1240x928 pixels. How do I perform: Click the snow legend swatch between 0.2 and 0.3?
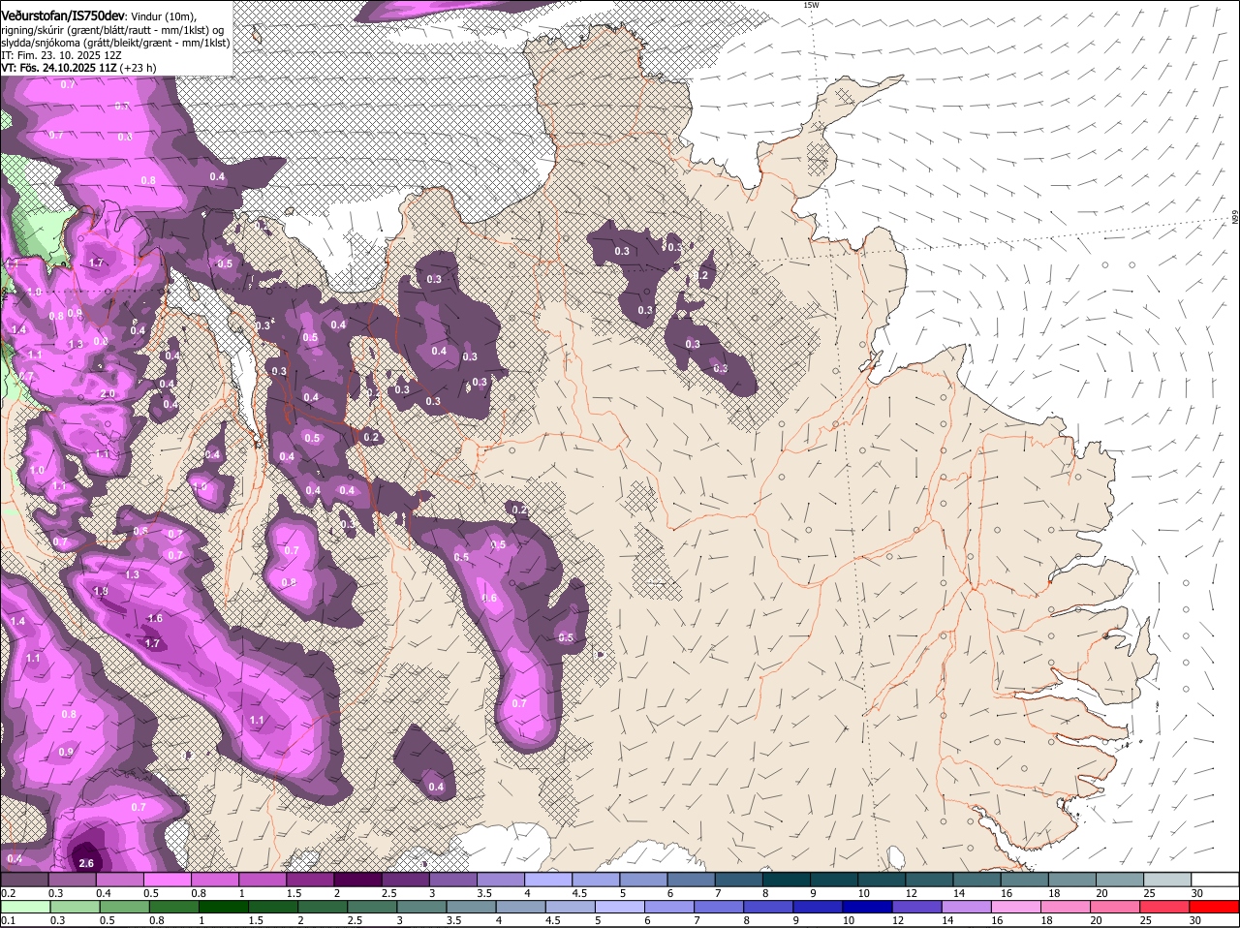click(x=24, y=879)
